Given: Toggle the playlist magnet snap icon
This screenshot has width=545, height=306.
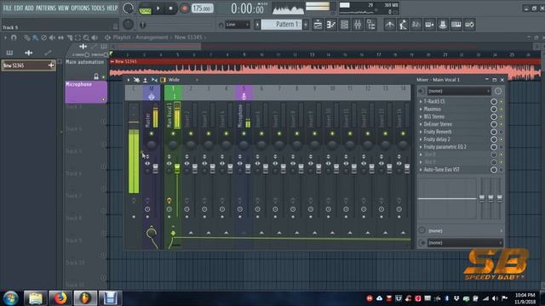Looking at the screenshot, I should (14, 37).
